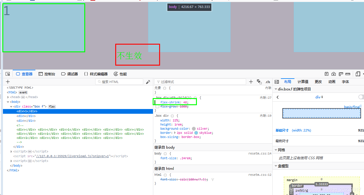The width and height of the screenshot is (364, 195).
Task: Click the create new node plus icon
Action: pyautogui.click(x=8, y=82)
